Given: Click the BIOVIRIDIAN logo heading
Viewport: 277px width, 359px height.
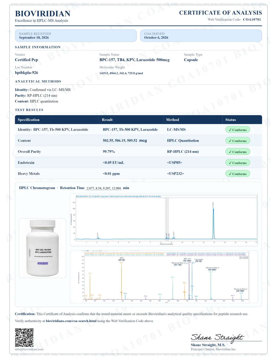Looking at the screenshot, I should pyautogui.click(x=43, y=14).
